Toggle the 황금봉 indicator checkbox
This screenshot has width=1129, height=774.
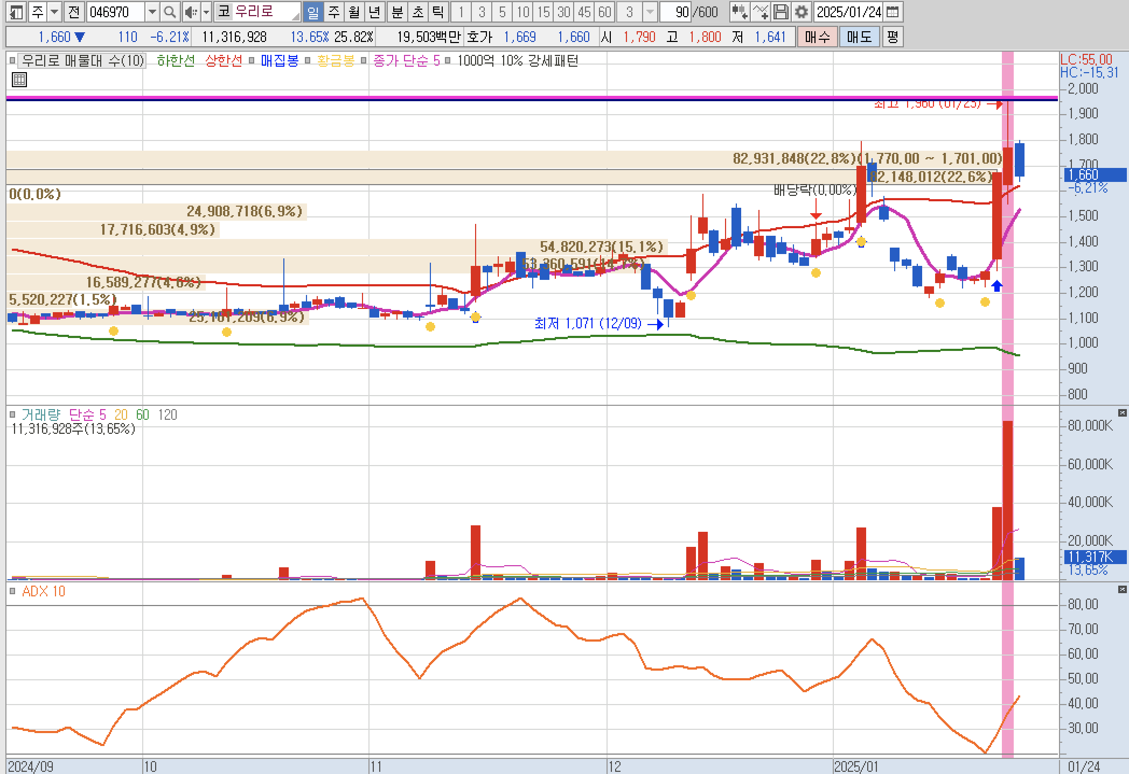pos(308,61)
